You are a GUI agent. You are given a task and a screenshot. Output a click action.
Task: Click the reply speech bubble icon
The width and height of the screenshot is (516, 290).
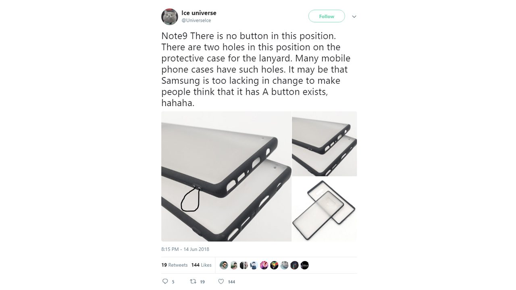[x=165, y=282]
